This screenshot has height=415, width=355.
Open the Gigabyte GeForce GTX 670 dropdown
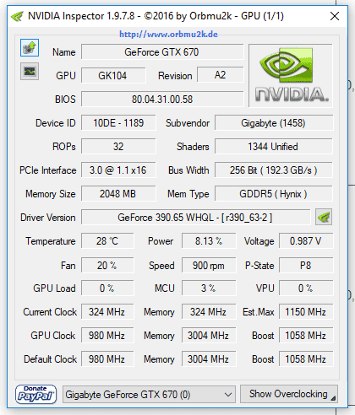(149, 395)
